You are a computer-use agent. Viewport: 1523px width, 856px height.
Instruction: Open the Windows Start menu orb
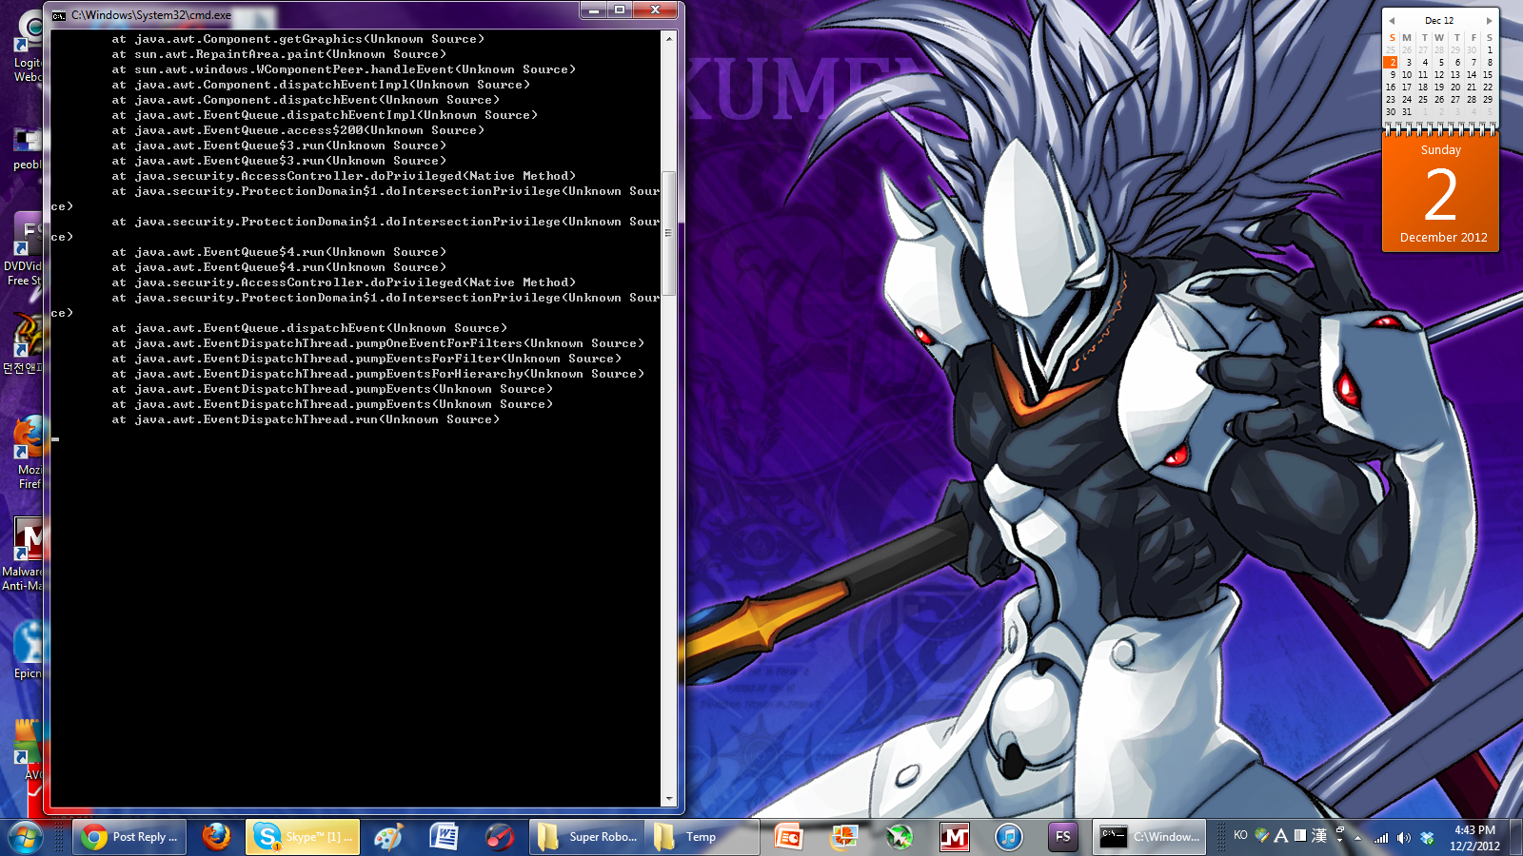click(25, 837)
